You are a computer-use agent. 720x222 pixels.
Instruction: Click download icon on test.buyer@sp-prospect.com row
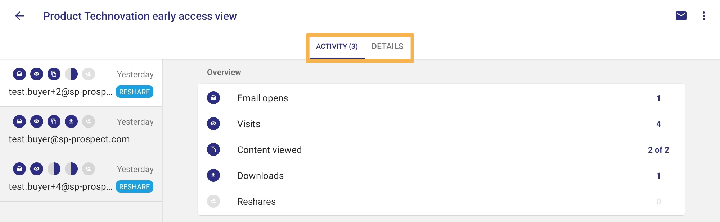71,121
